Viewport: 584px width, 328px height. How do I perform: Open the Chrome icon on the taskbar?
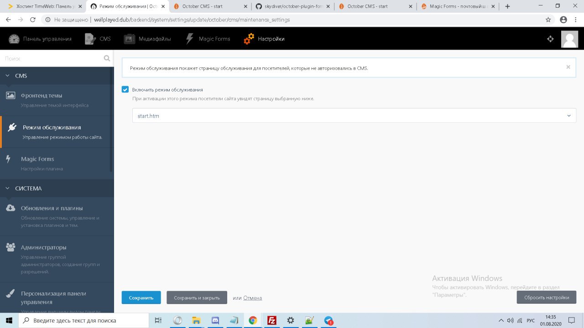[x=253, y=320]
